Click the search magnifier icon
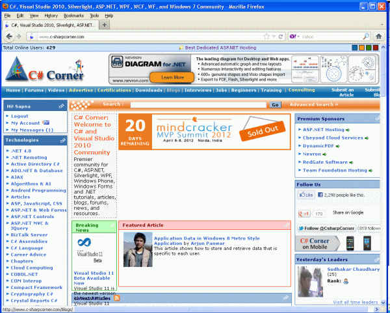This screenshot has height=313, width=390. pyautogui.click(x=366, y=36)
